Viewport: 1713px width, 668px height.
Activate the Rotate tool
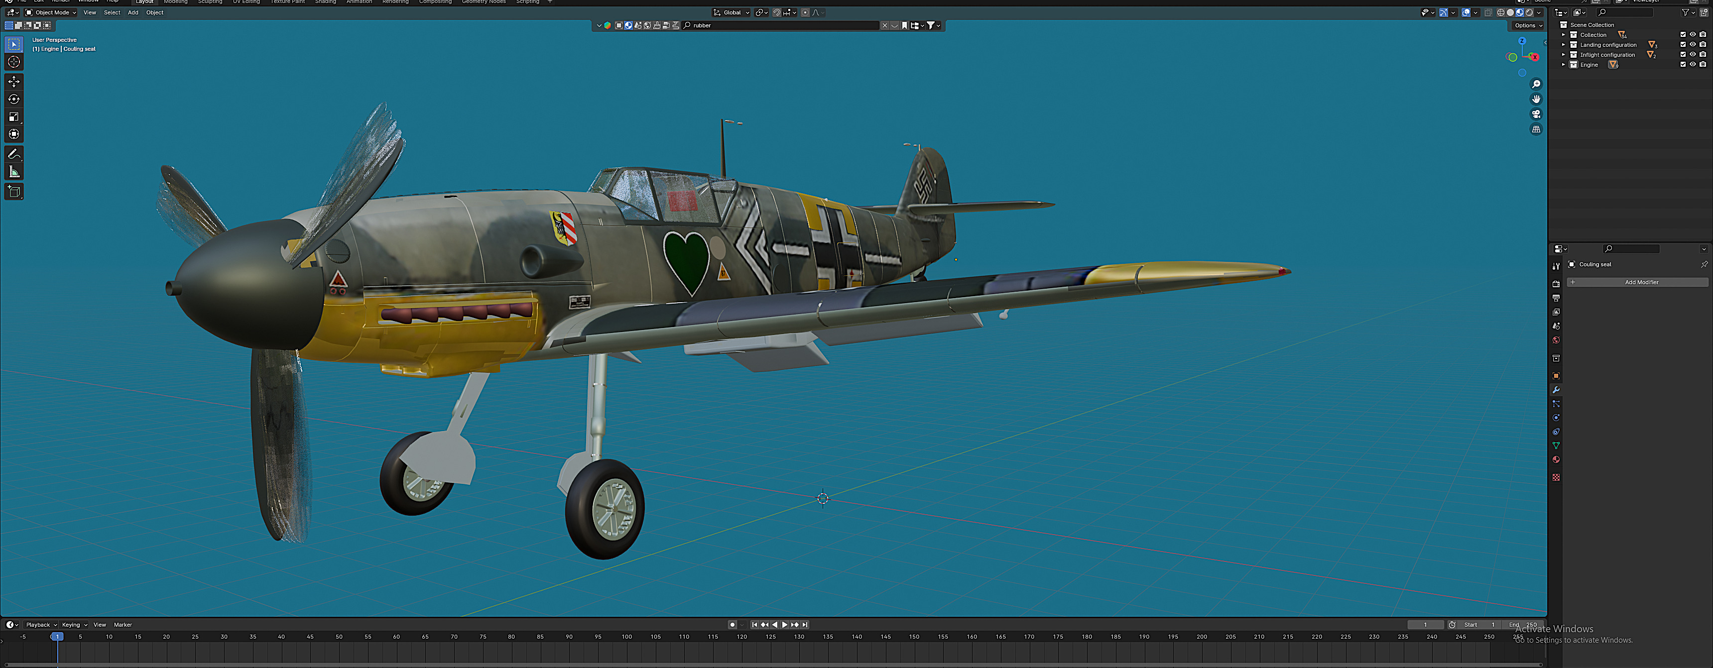click(14, 99)
